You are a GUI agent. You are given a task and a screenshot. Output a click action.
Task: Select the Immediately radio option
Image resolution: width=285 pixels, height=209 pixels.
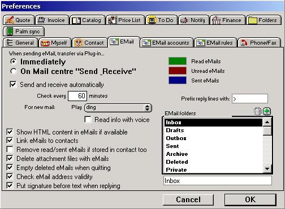[14, 62]
